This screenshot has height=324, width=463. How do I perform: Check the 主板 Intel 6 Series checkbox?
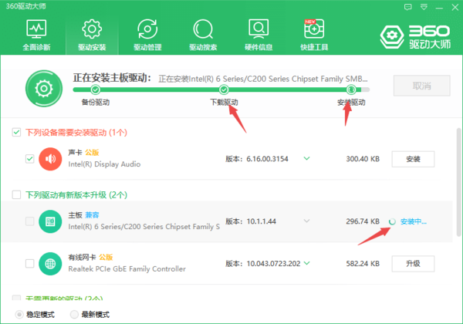coord(29,221)
